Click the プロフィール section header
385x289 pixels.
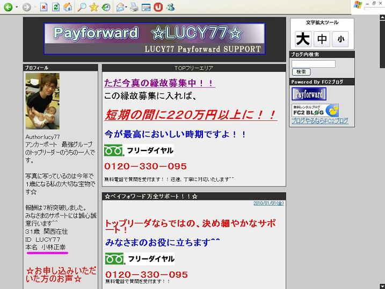click(61, 68)
